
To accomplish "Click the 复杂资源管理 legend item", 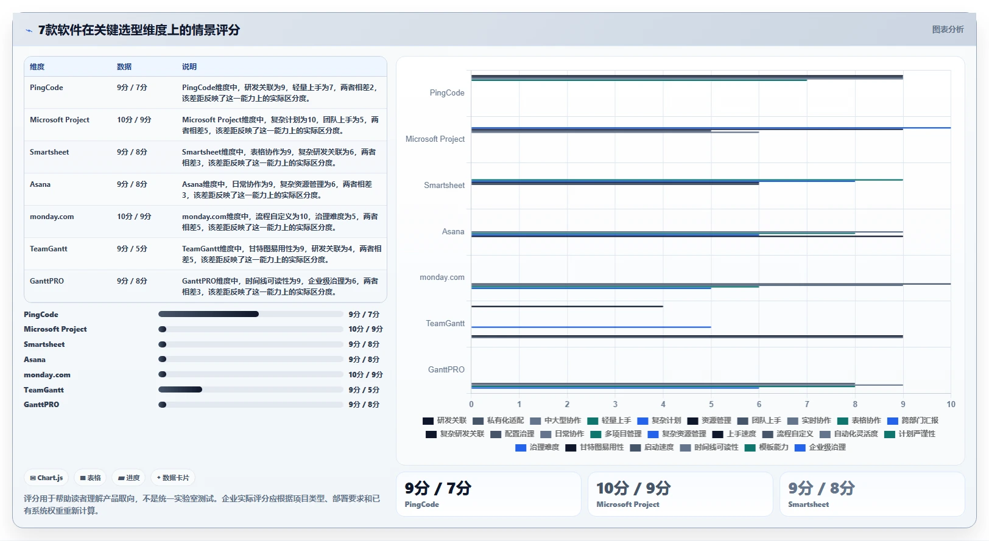I will (x=677, y=434).
